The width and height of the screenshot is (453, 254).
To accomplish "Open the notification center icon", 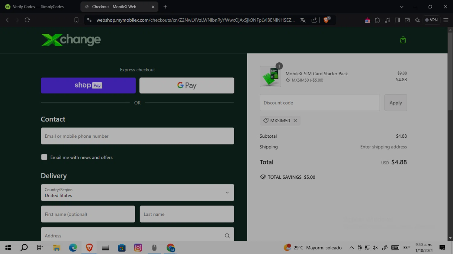I will pyautogui.click(x=442, y=248).
